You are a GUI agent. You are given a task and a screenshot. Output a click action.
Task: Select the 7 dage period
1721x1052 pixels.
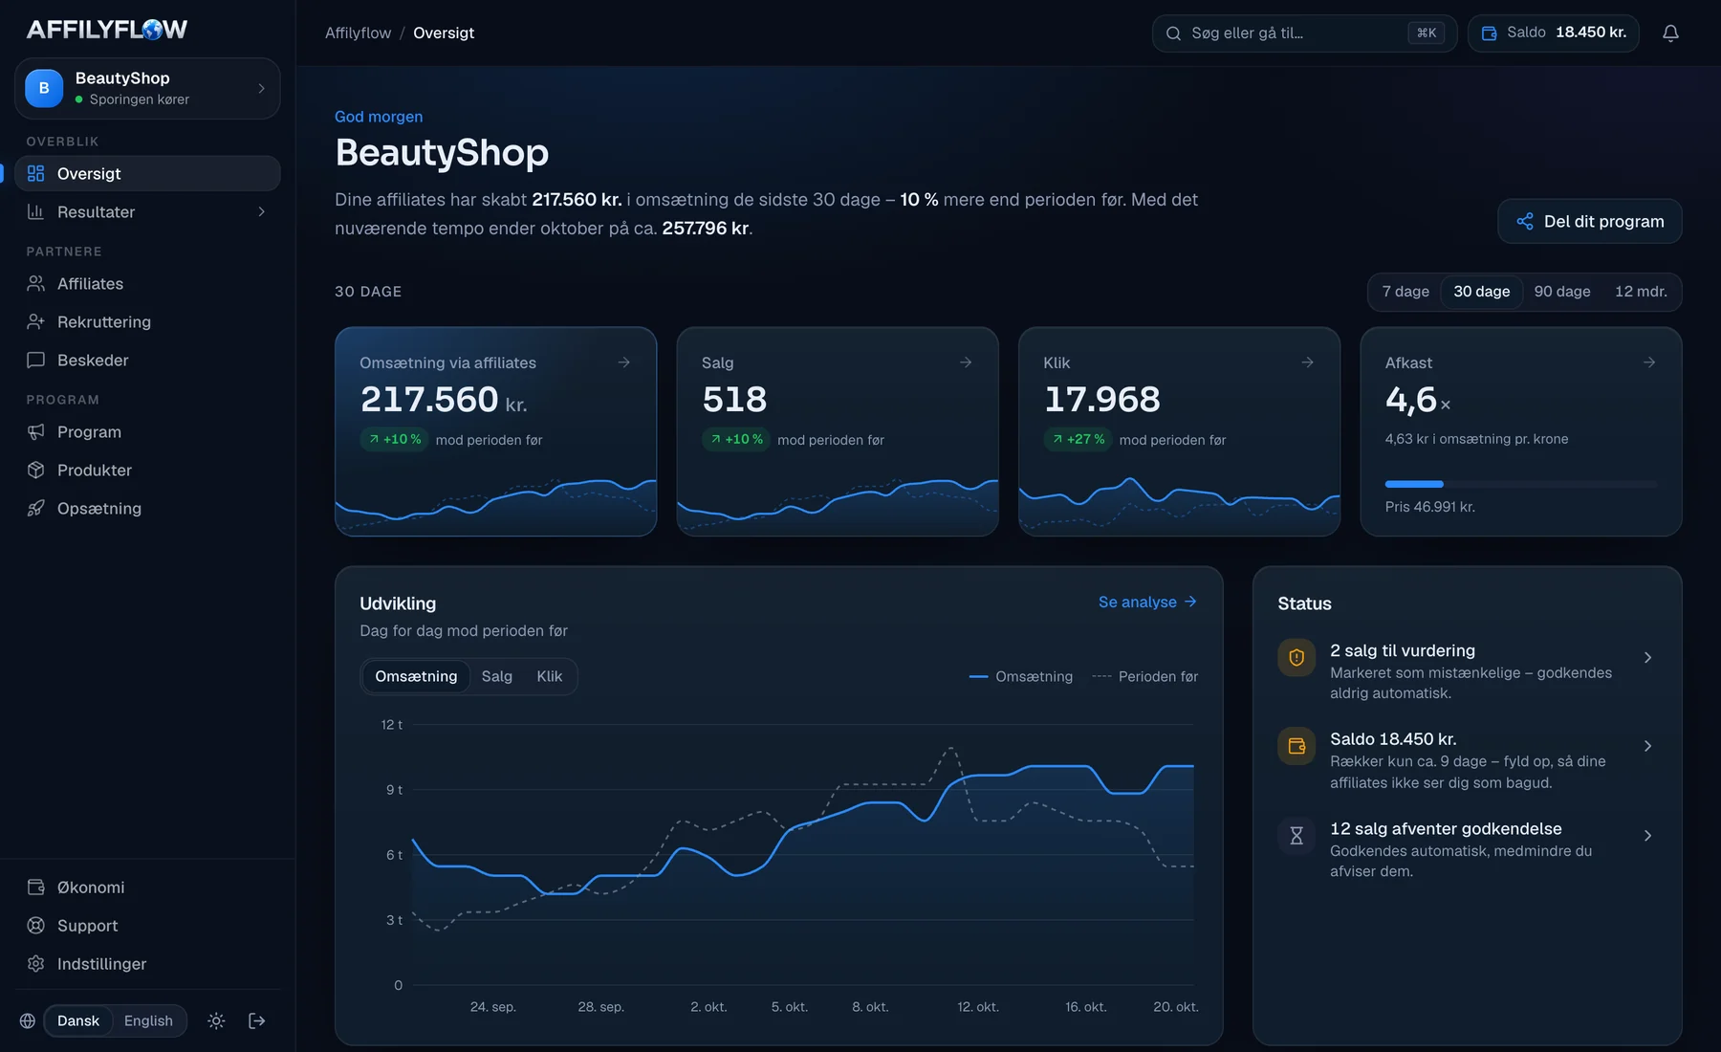(x=1405, y=292)
